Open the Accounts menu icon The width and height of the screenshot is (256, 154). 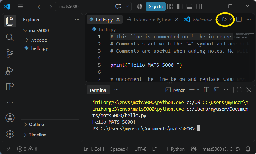click(10, 118)
